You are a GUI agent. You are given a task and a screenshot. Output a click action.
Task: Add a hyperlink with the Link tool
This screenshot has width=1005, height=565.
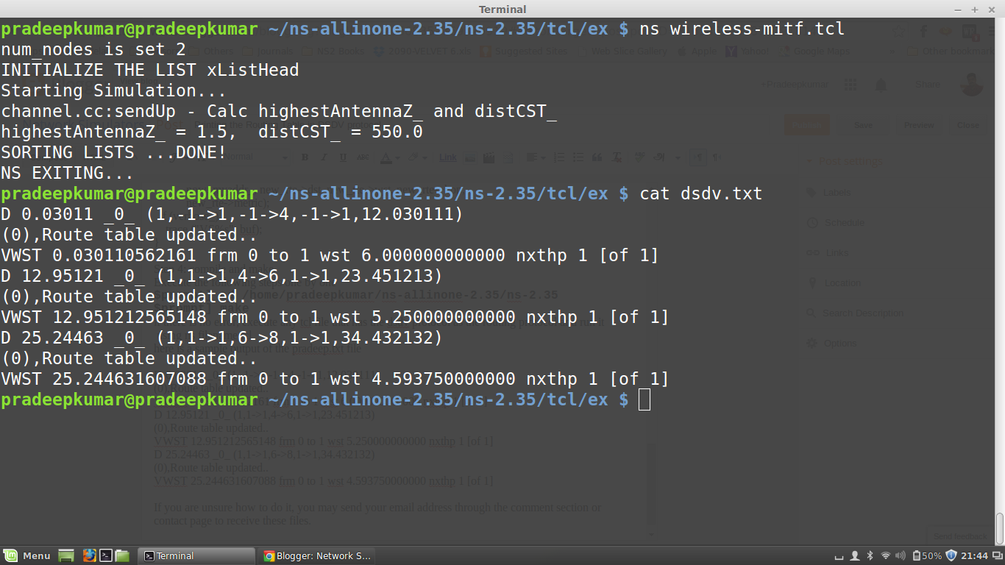coord(447,157)
